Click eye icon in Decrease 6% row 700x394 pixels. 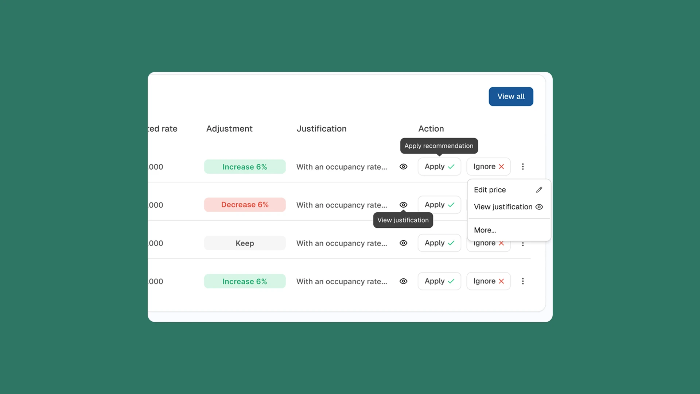[x=403, y=205]
